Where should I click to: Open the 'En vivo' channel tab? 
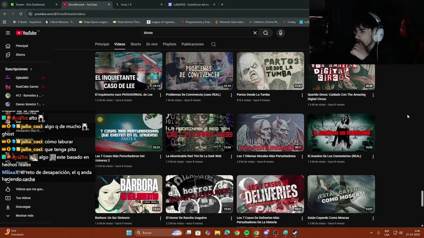[x=152, y=44]
